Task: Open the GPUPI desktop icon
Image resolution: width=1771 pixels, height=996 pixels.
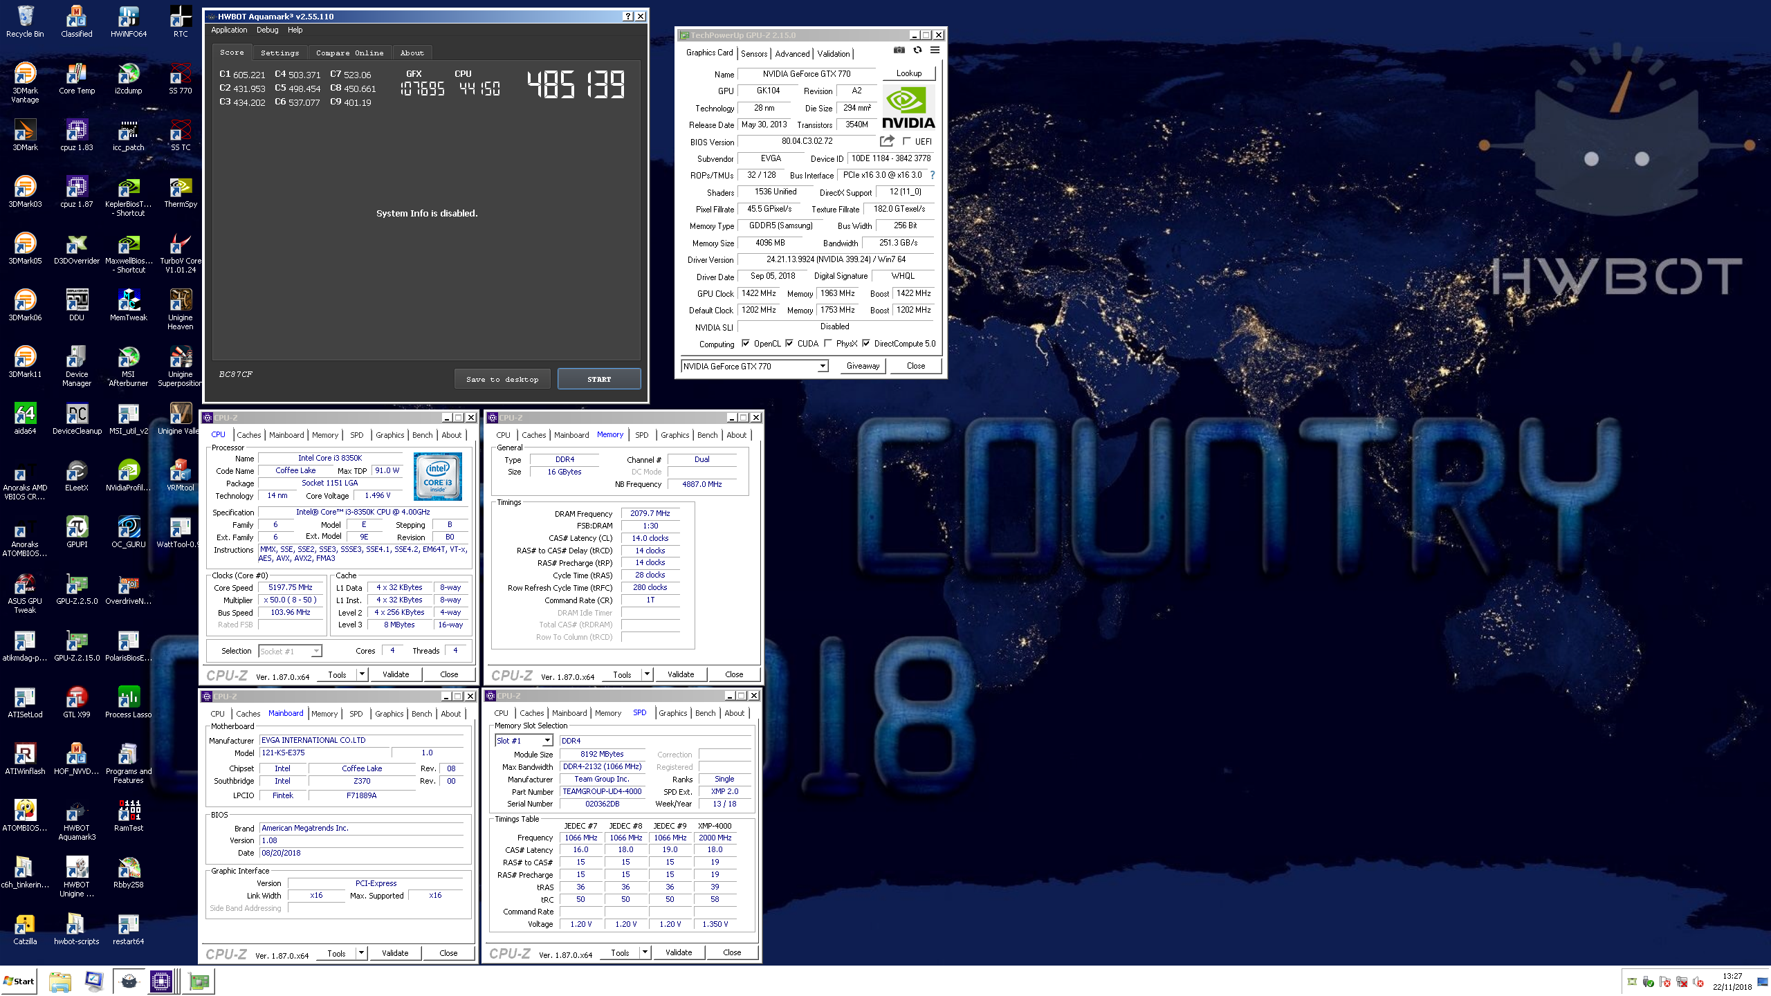Action: click(77, 531)
